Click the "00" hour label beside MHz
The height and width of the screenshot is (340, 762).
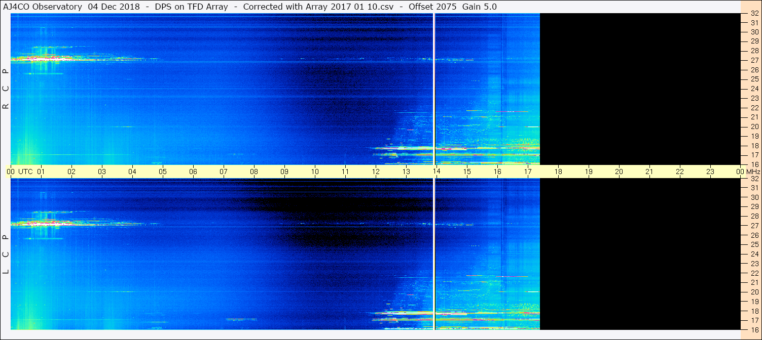[741, 172]
